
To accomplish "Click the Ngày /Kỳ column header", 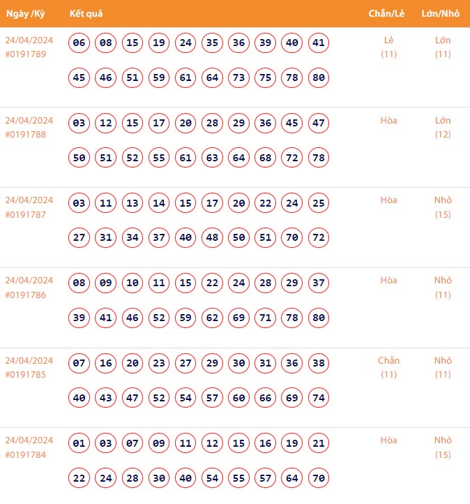I will (25, 14).
